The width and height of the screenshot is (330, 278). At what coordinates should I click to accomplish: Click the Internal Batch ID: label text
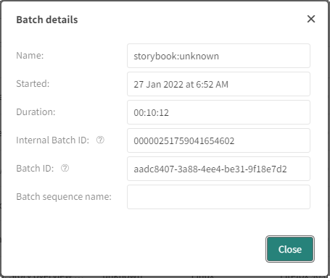coord(53,140)
